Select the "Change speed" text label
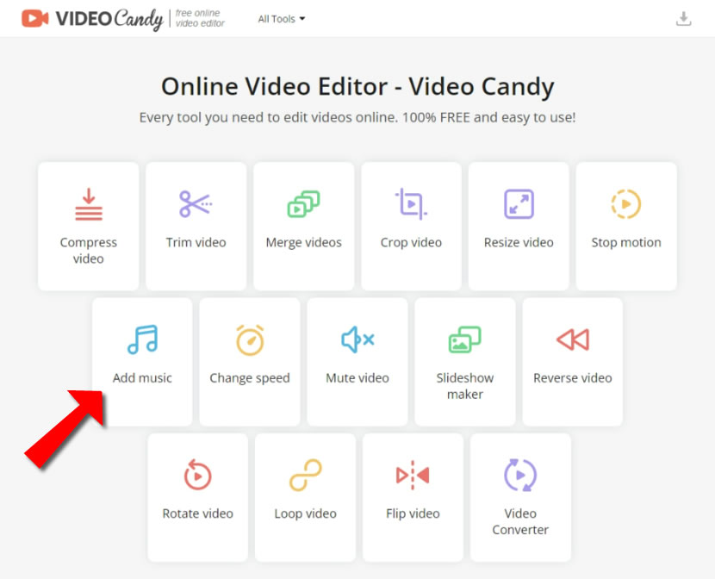This screenshot has height=579, width=715. click(250, 378)
